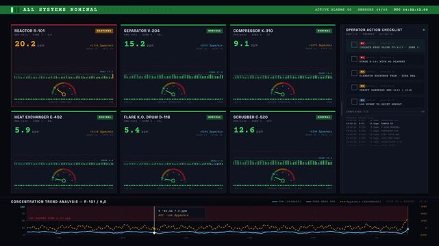
Task: Toggle the Δppm/min secondary legend entry
Action: click(361, 202)
